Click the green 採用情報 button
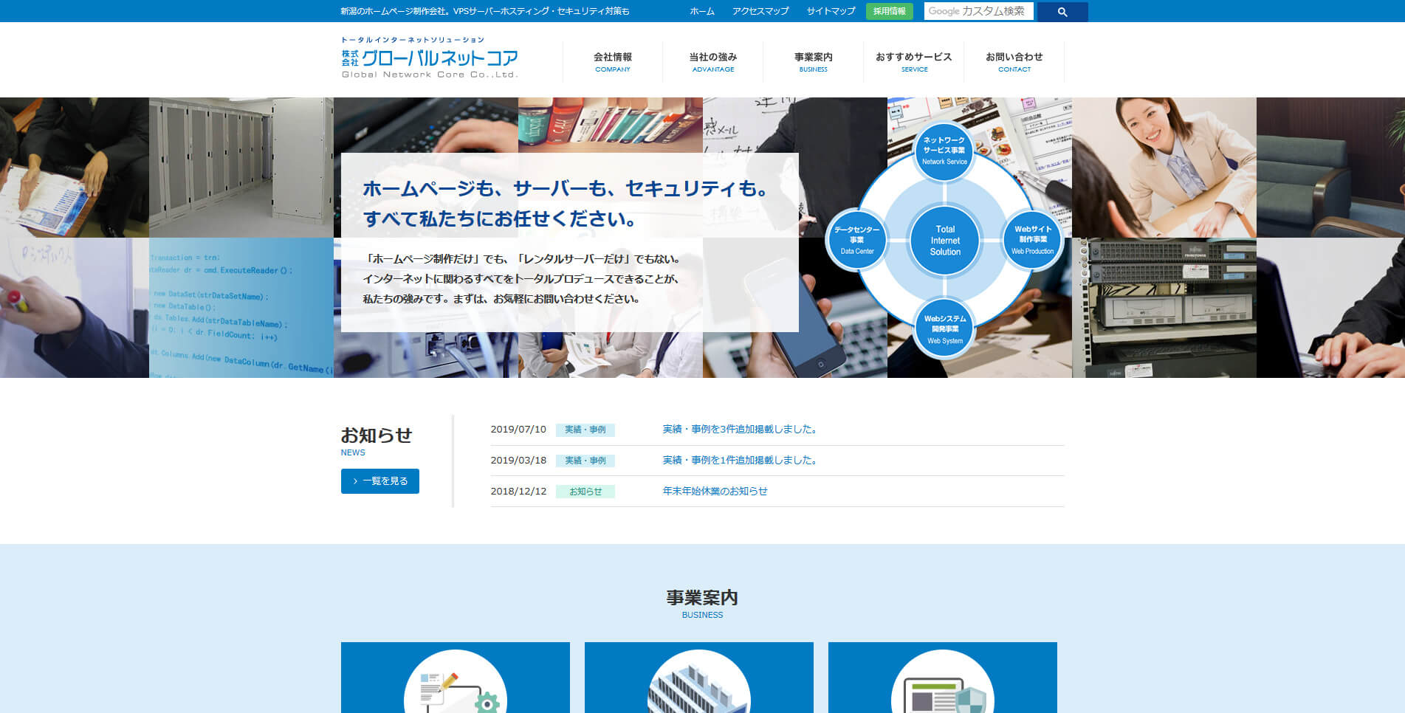1405x713 pixels. coord(890,11)
